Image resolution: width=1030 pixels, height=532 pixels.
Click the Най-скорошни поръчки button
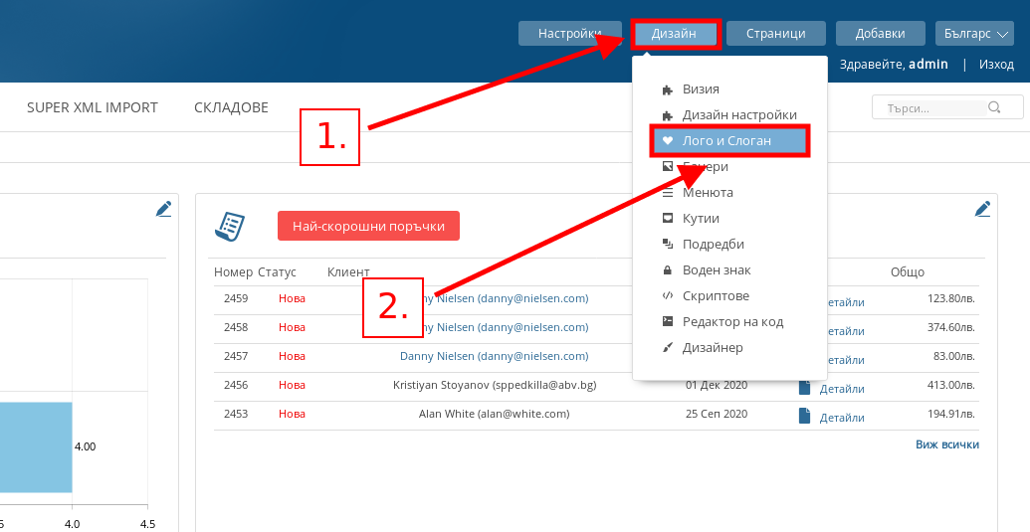[368, 226]
